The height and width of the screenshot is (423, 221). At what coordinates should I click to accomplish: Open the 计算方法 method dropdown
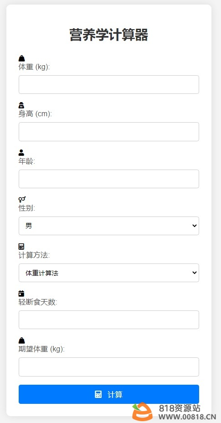tap(109, 273)
